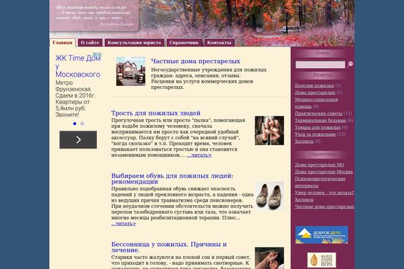Open Психоневрологические интернаты link
Viewport: 404px width, 269px height.
pyautogui.click(x=321, y=182)
